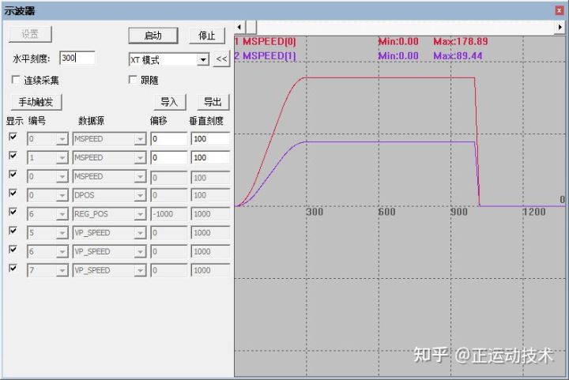569x380 pixels.
Task: Open the 编号 dropdown showing 1
Action: (62, 158)
